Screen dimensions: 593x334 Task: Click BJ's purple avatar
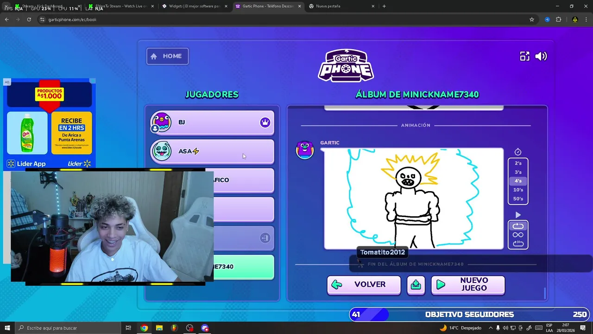pos(162,122)
